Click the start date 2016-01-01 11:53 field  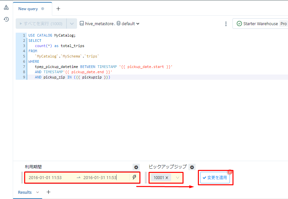45,178
